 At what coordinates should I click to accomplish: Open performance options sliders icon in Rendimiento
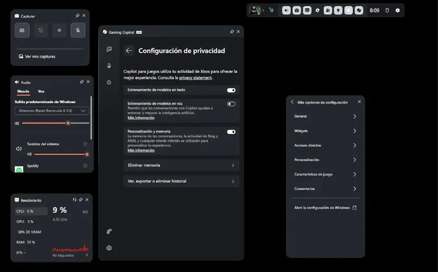tap(74, 200)
